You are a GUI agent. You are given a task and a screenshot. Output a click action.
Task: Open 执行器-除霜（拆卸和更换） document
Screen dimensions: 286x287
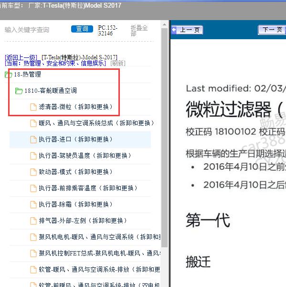(75, 204)
